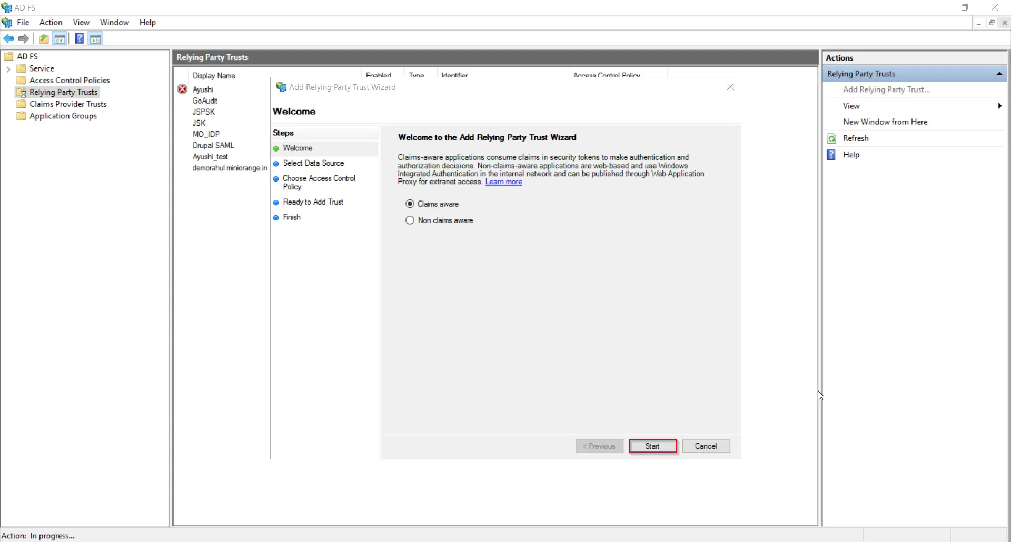Click the AD FS icon in File menu bar
The width and height of the screenshot is (1011, 542).
point(7,22)
